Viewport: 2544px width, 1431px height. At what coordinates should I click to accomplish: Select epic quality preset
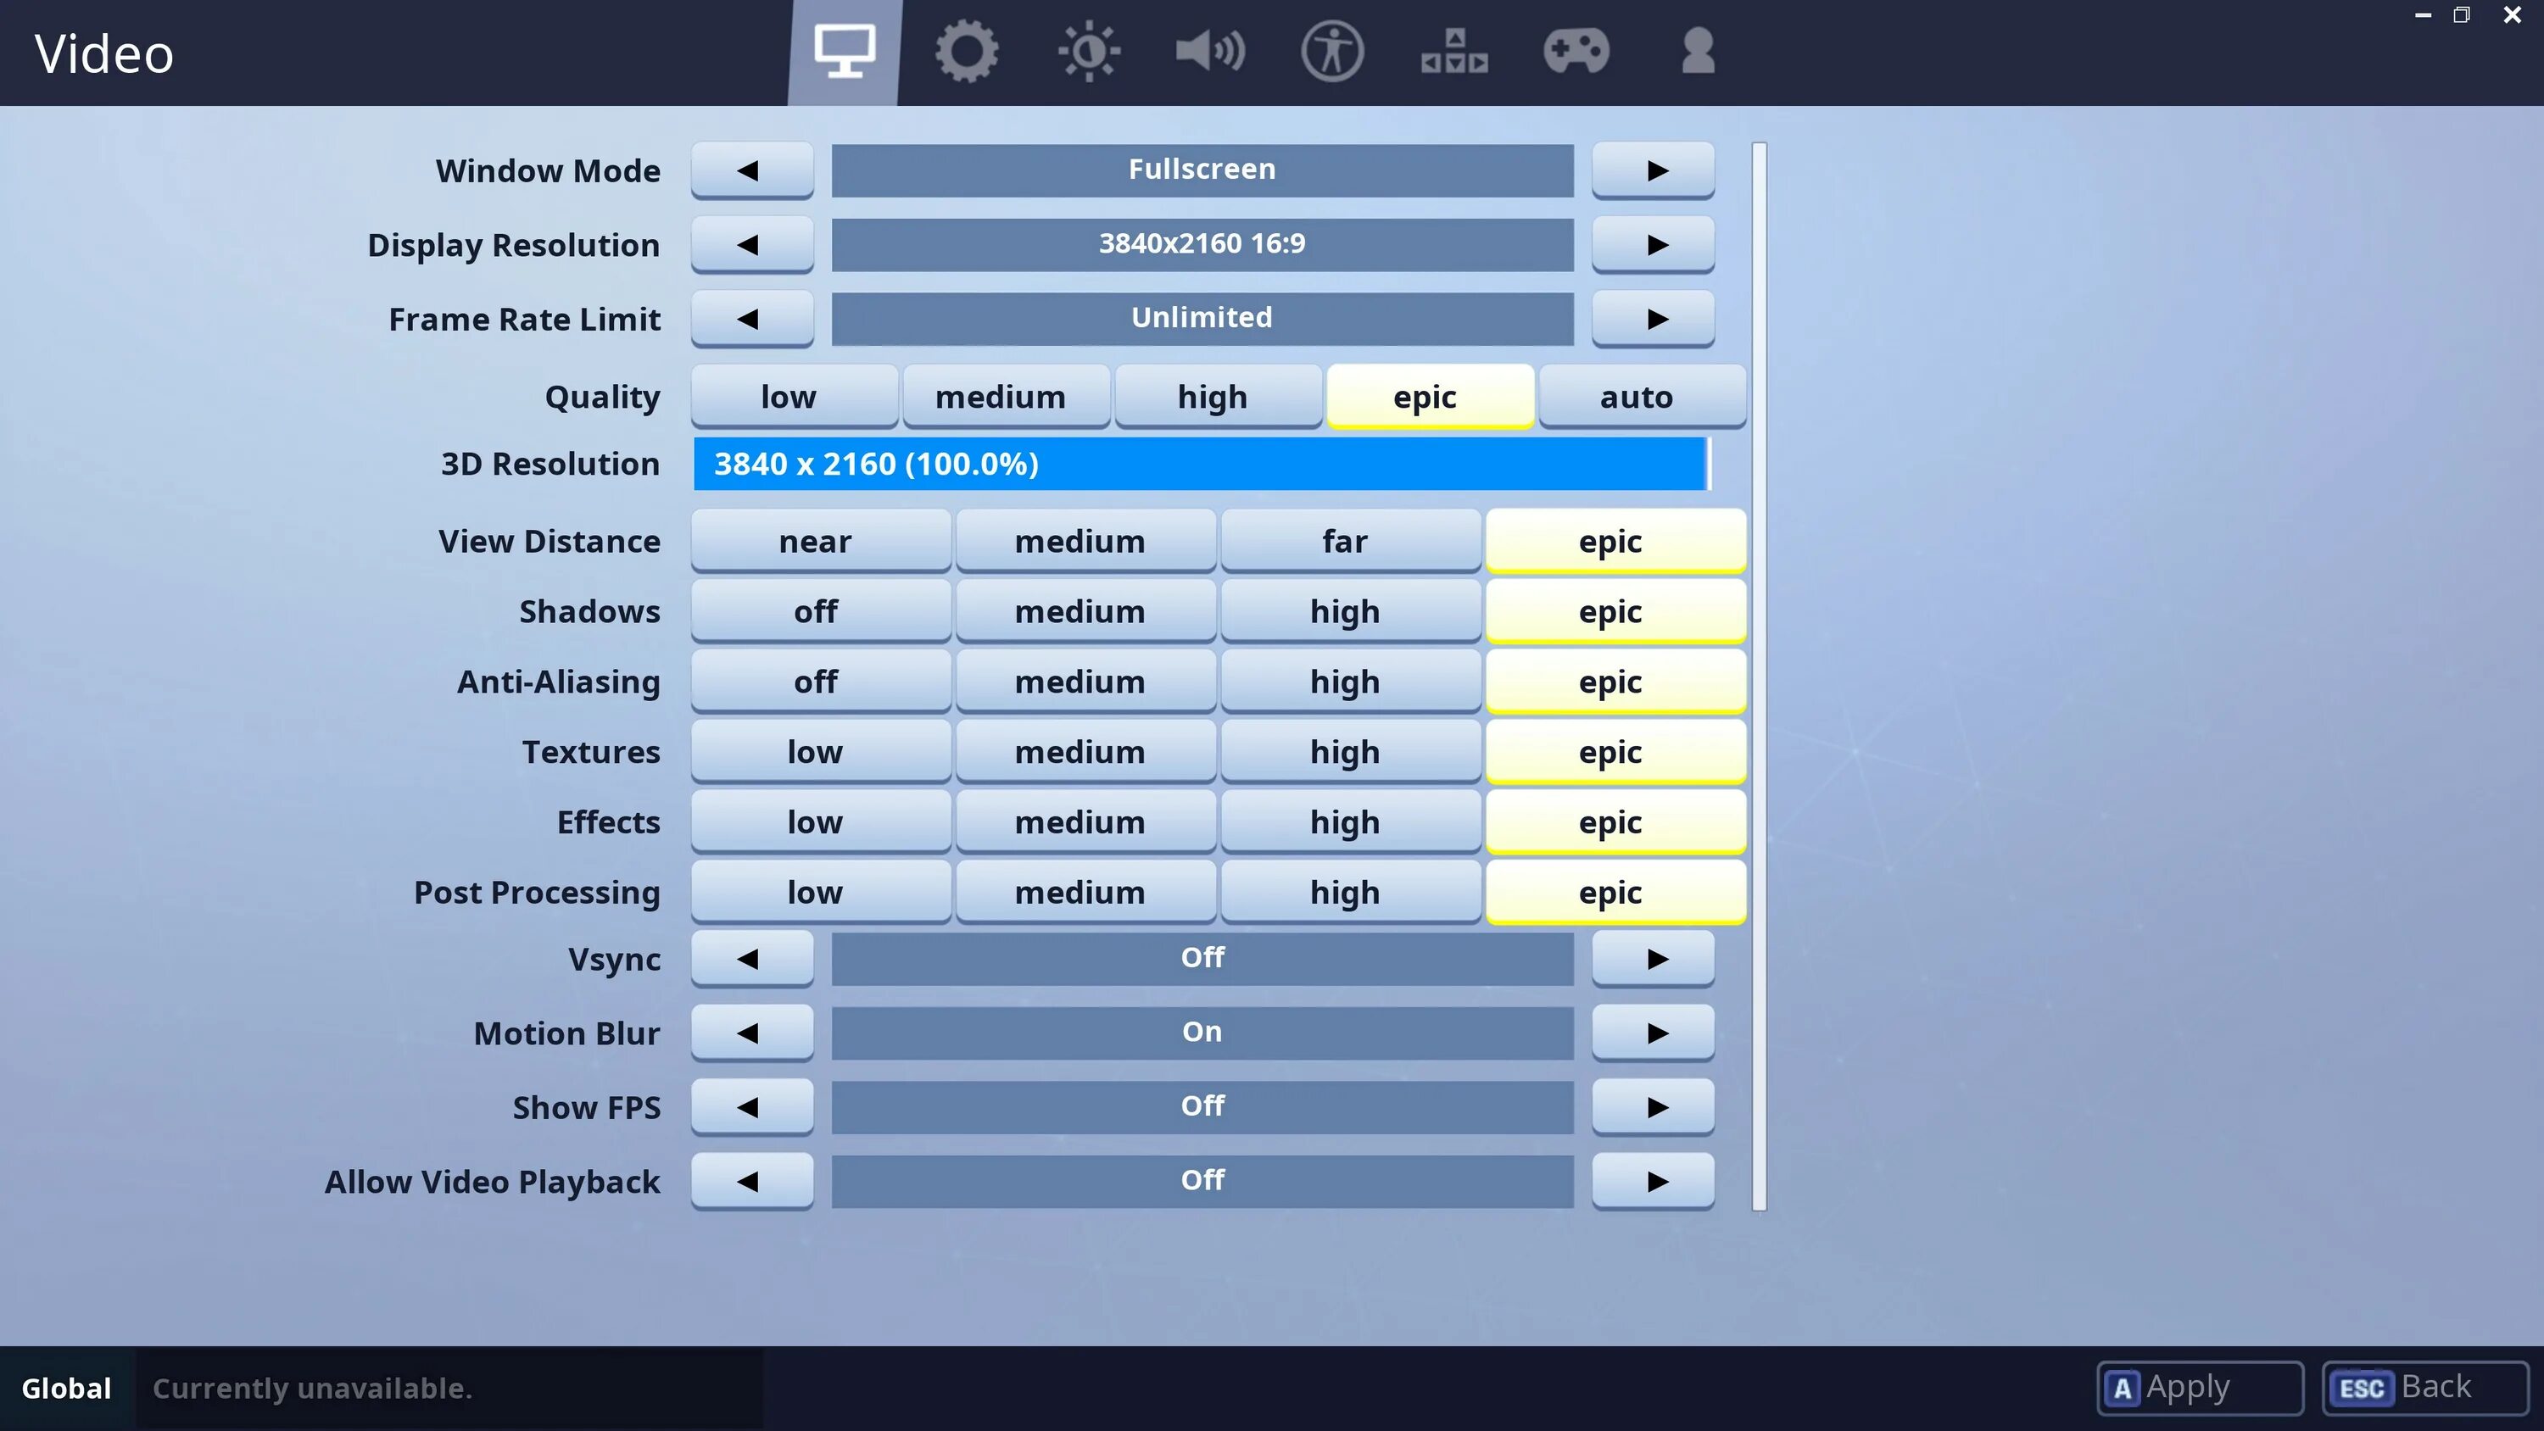1424,395
